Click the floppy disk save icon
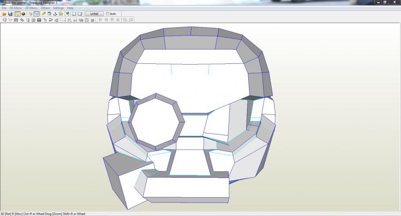This screenshot has height=216, width=401. [10, 14]
